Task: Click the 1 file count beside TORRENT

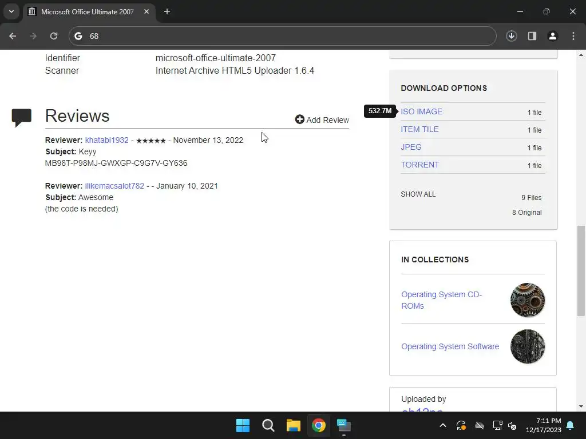Action: 534,165
